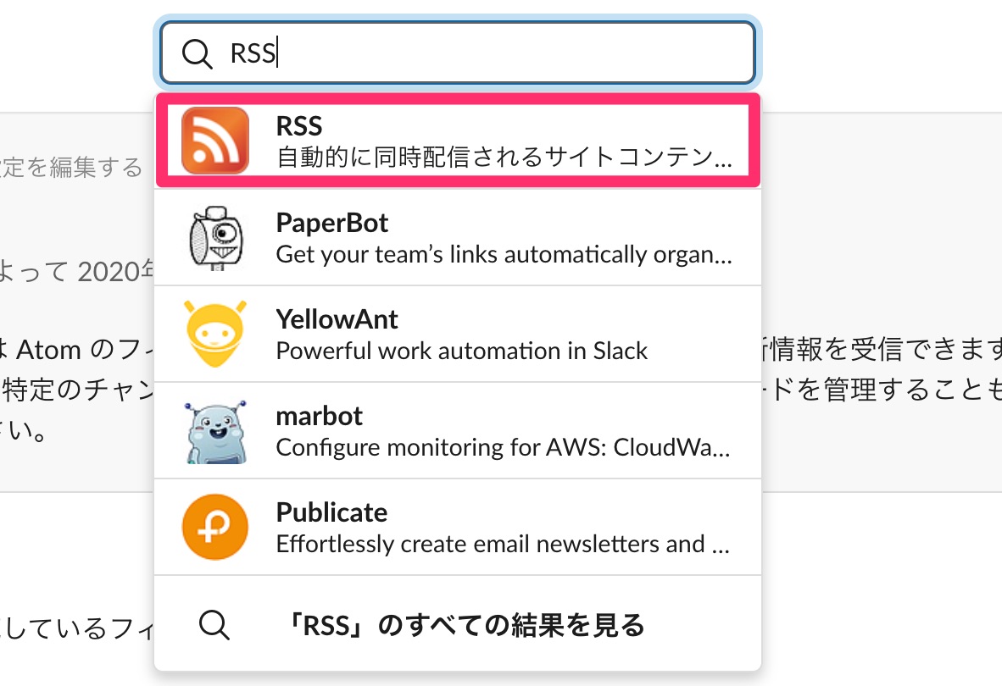Click the PaperBot robot icon
Screen dimensions: 1002x686
click(x=216, y=238)
